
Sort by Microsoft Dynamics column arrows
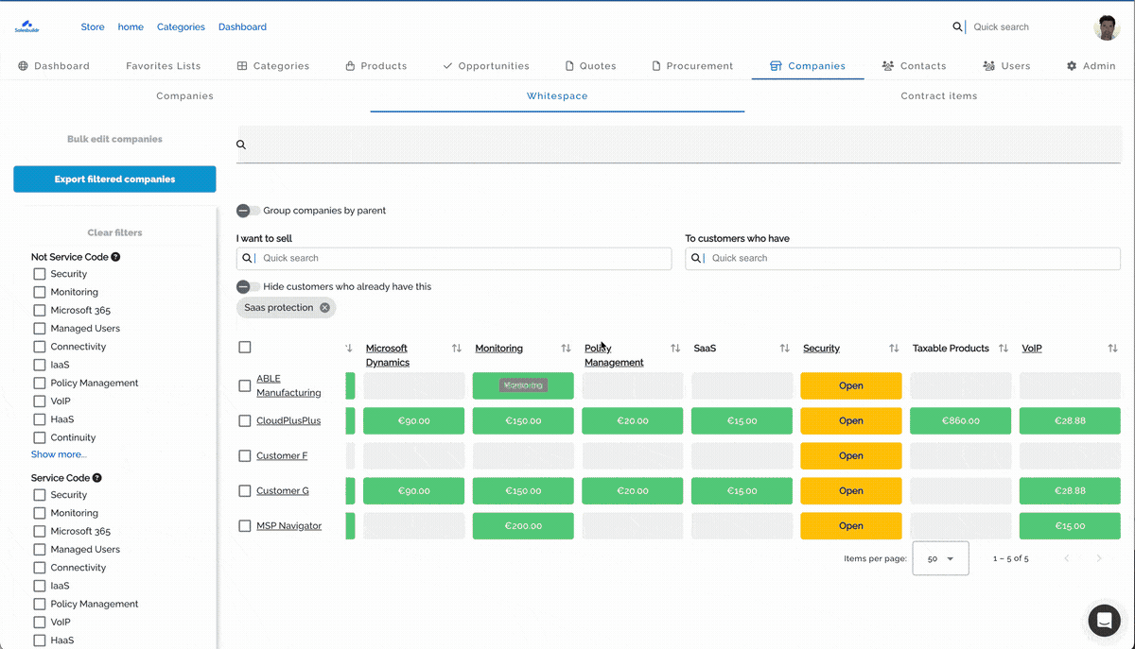tap(457, 349)
